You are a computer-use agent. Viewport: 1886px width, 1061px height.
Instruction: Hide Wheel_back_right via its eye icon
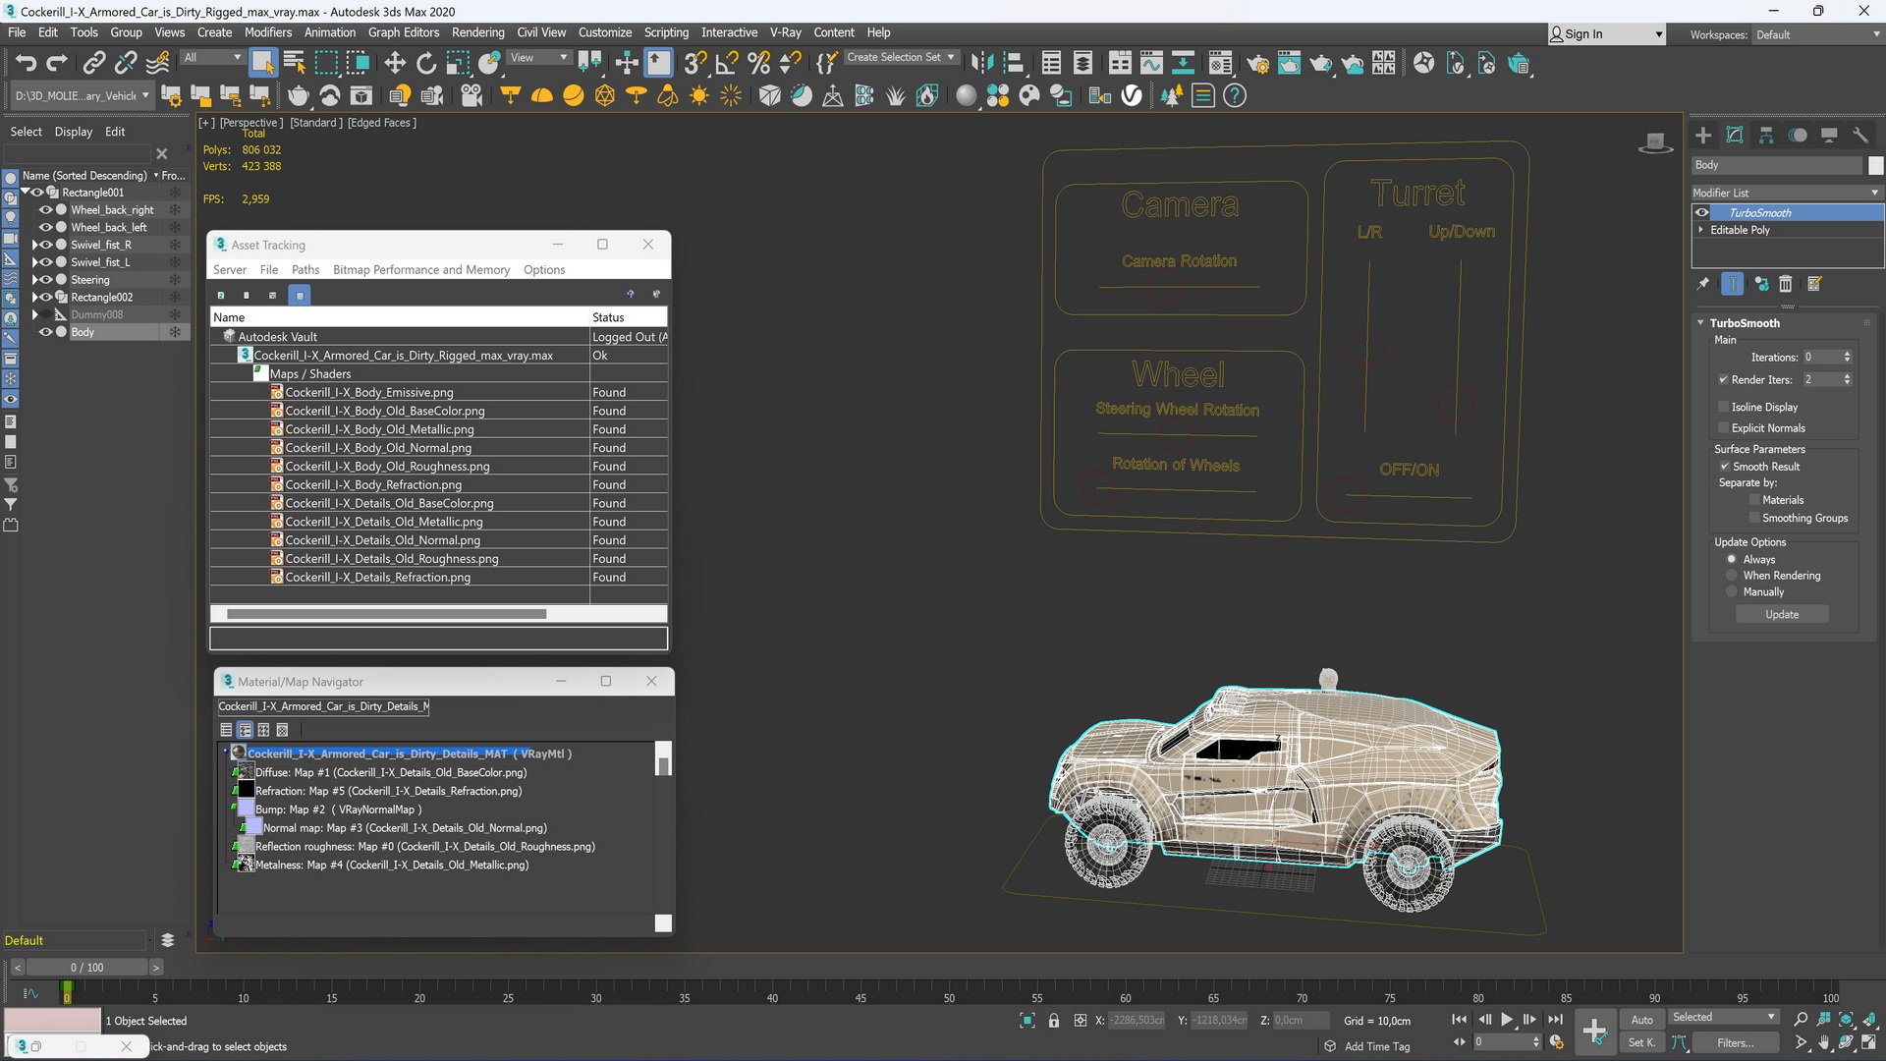(45, 210)
